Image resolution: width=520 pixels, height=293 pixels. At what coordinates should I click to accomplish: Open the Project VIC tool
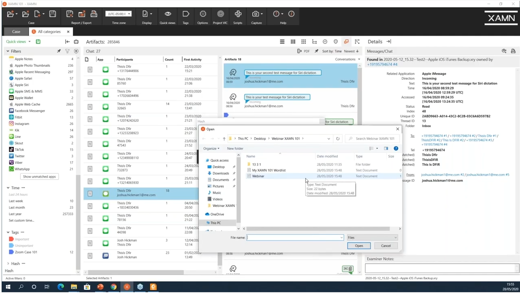[220, 14]
